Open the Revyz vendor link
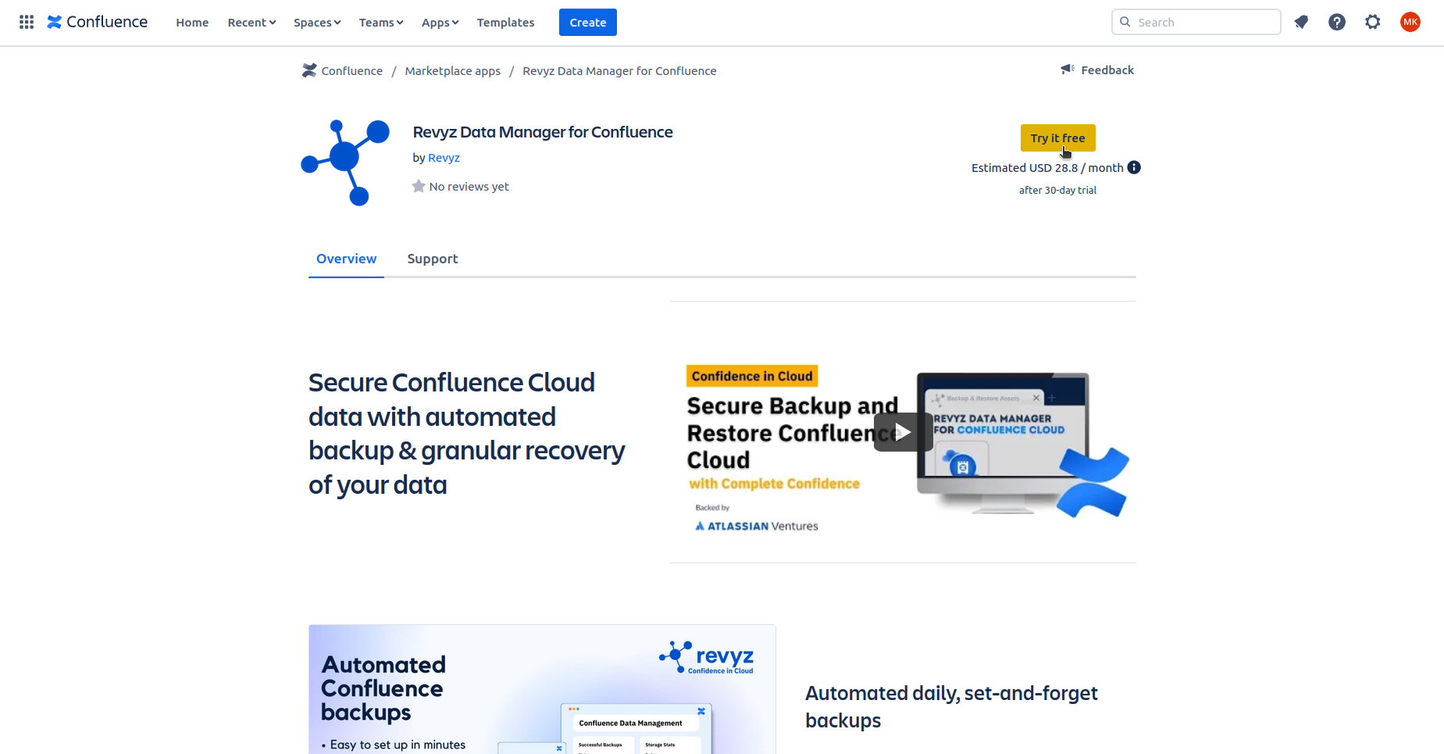 444,158
